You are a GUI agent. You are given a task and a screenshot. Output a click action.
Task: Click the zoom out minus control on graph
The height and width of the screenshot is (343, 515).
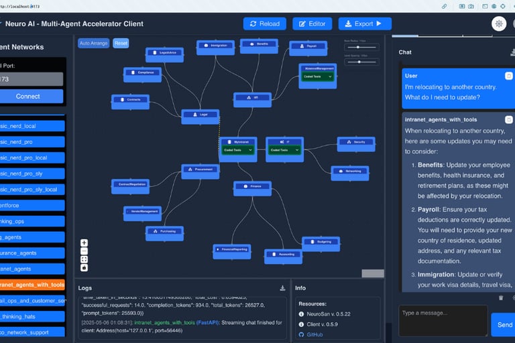coord(84,251)
